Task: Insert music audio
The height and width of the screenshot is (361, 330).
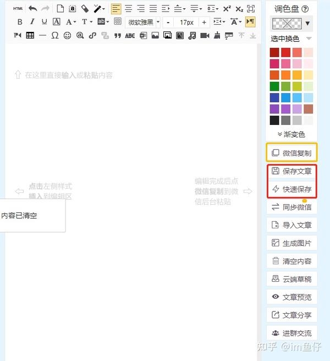Action: (192, 35)
